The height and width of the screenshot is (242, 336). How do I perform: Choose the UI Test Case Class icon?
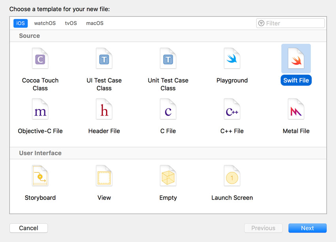pos(104,58)
